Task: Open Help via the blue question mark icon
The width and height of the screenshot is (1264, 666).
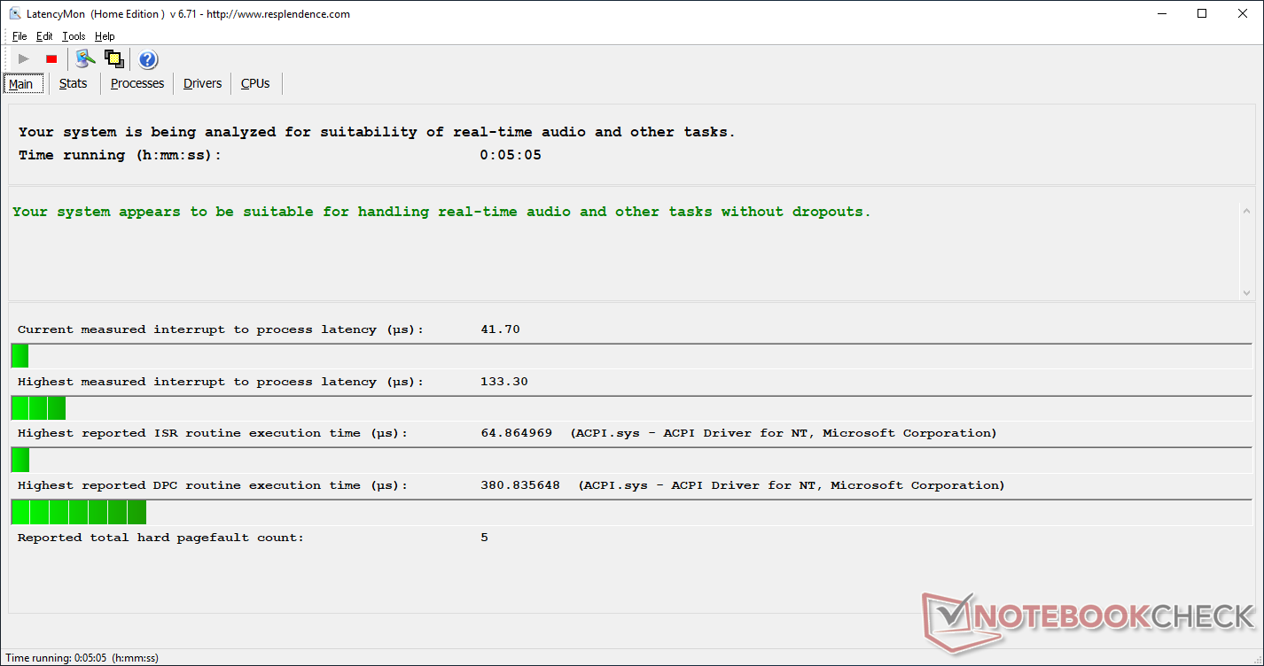Action: point(148,59)
